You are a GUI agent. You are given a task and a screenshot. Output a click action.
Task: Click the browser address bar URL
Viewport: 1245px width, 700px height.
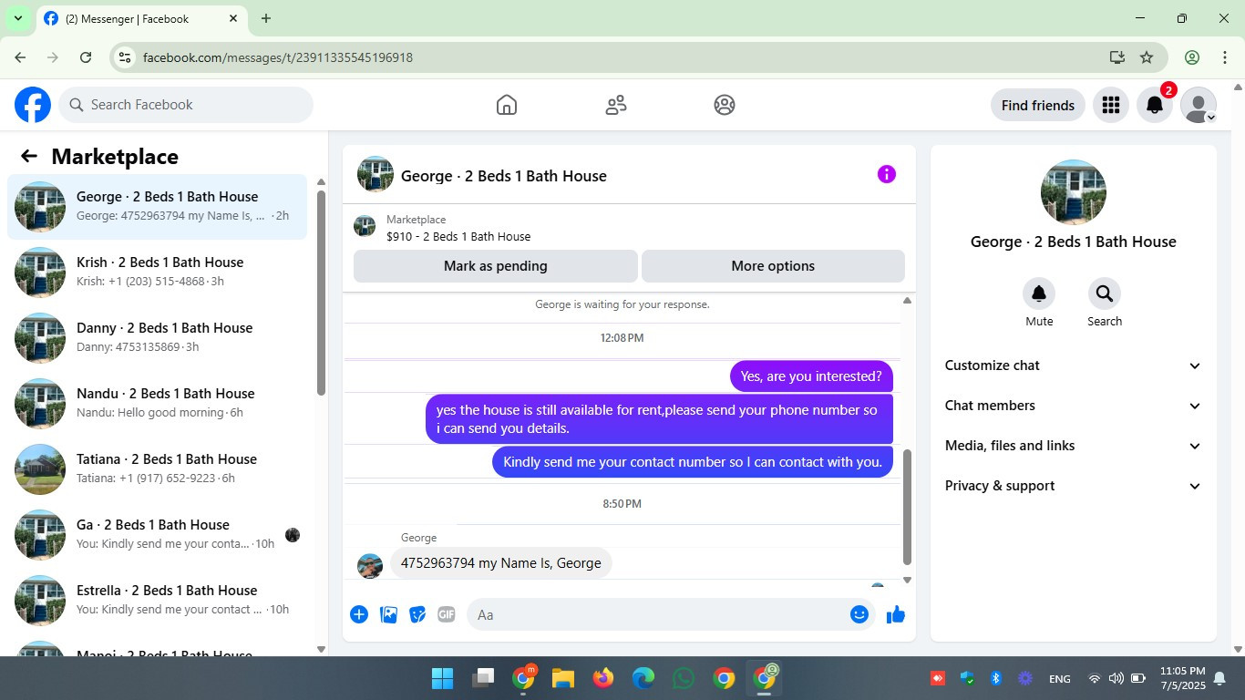coord(278,57)
